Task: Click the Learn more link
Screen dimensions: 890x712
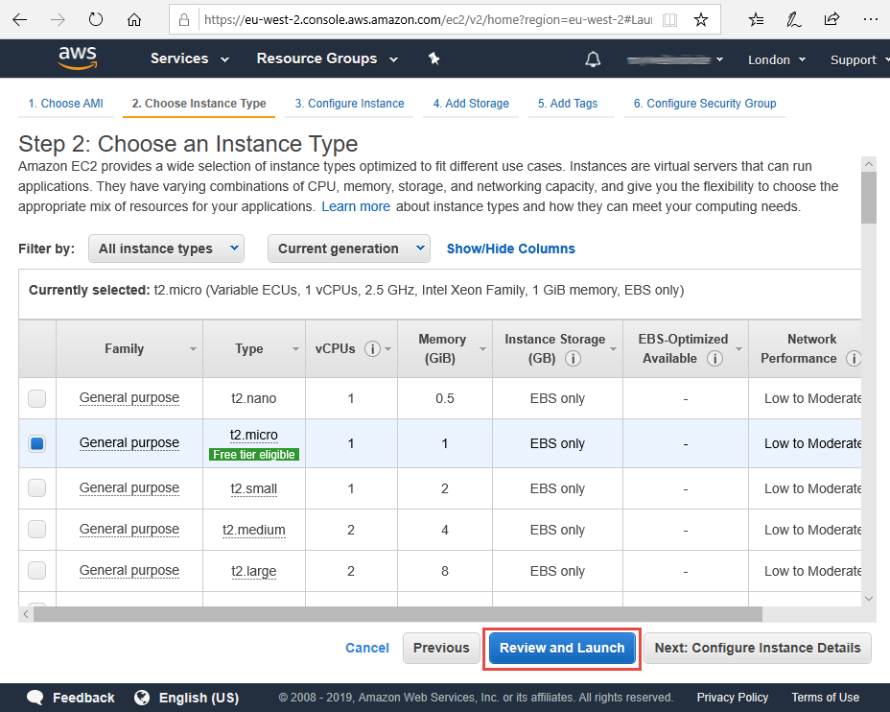Action: pos(356,206)
